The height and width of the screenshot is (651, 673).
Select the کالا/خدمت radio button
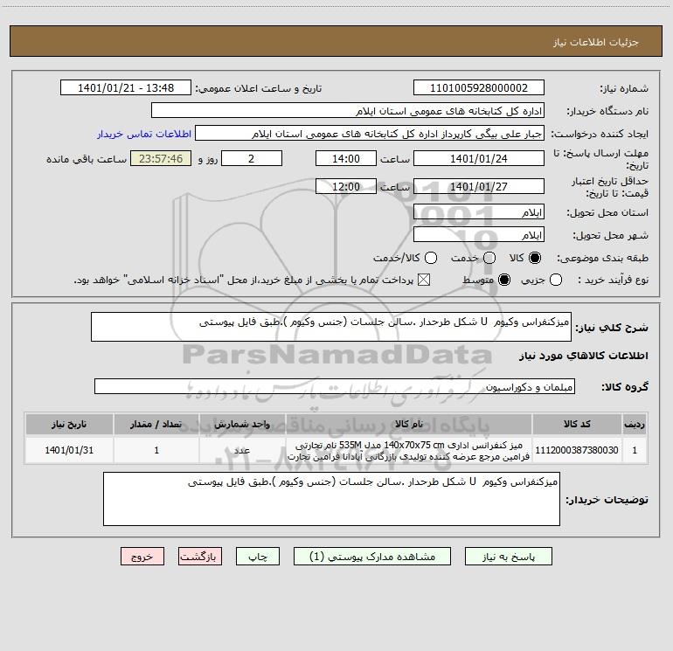431,258
